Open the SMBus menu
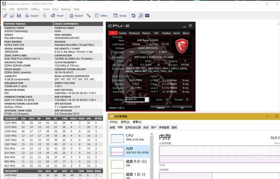The width and height of the screenshot is (280, 179). point(35,9)
